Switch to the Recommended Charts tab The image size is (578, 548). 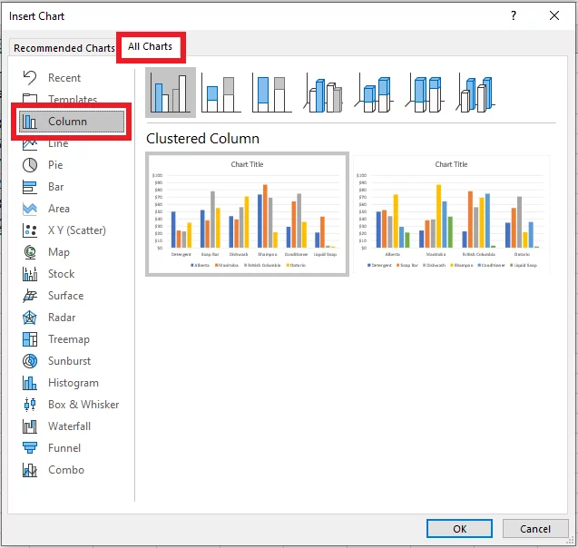[64, 48]
